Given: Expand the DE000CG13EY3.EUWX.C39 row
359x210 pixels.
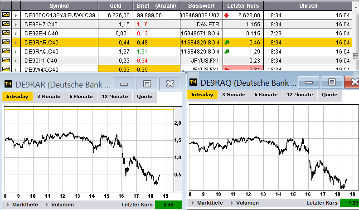Looking at the screenshot, I should point(16,15).
